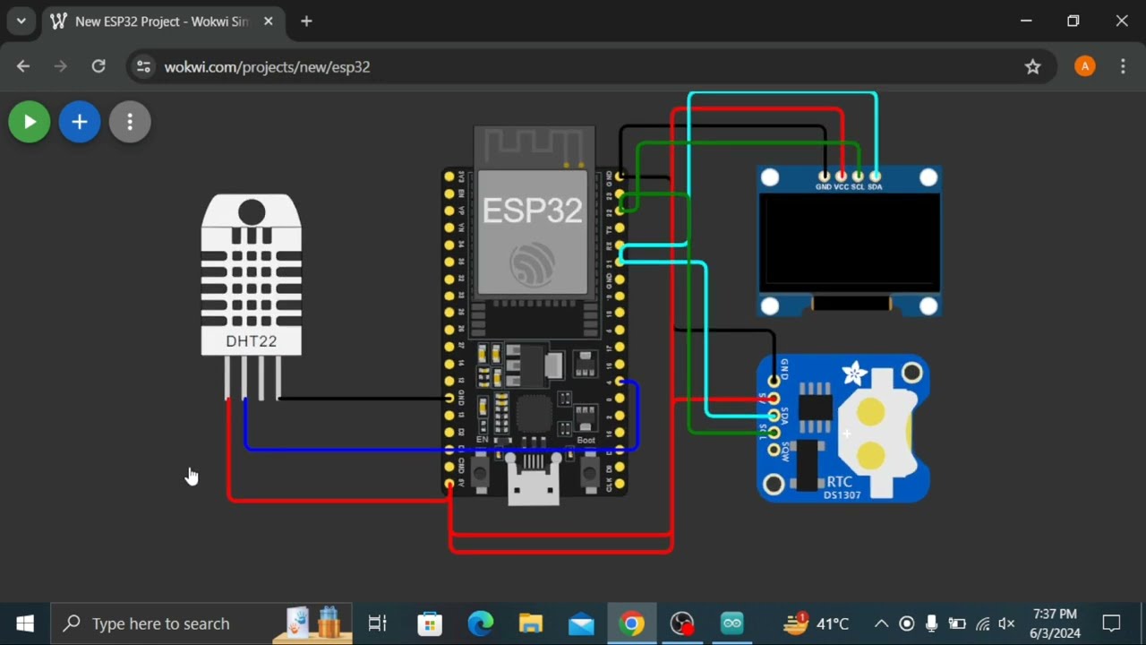Select the RTC DS1307 module

pos(843,428)
